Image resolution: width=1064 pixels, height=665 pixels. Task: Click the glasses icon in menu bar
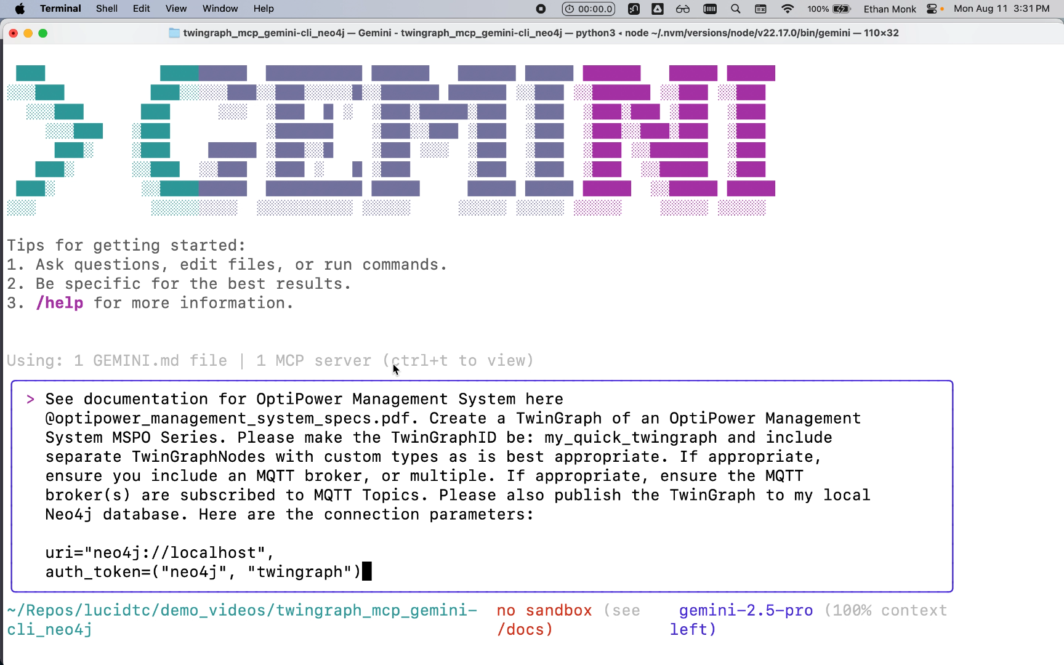coord(683,9)
